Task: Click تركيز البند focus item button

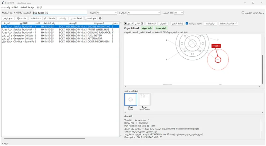Action: pyautogui.click(x=210, y=24)
